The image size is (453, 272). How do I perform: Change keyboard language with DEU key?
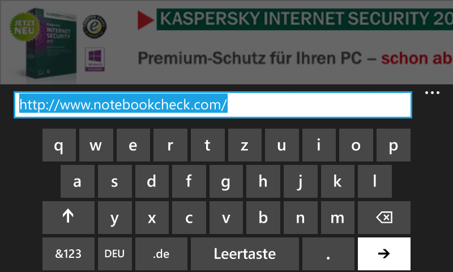(115, 254)
